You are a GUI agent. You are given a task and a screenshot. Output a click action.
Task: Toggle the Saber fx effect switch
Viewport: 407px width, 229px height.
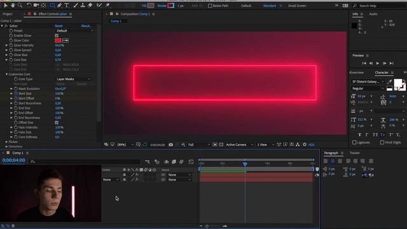(x=6, y=26)
